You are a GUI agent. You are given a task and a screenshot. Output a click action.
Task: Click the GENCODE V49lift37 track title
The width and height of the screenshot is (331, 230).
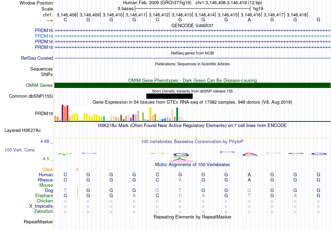pos(192,25)
